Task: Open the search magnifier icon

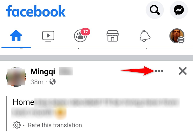Action: point(155,10)
